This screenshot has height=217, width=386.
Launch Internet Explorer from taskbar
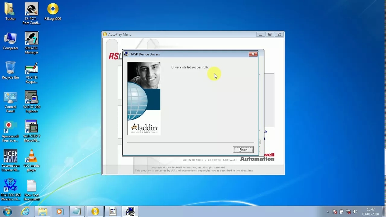(x=25, y=212)
